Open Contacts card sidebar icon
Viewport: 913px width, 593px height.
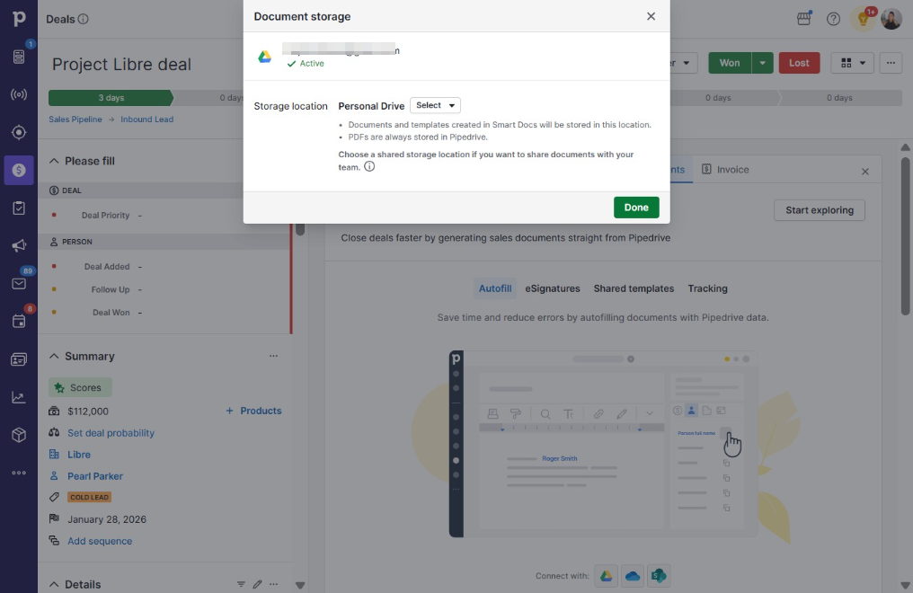pos(19,359)
